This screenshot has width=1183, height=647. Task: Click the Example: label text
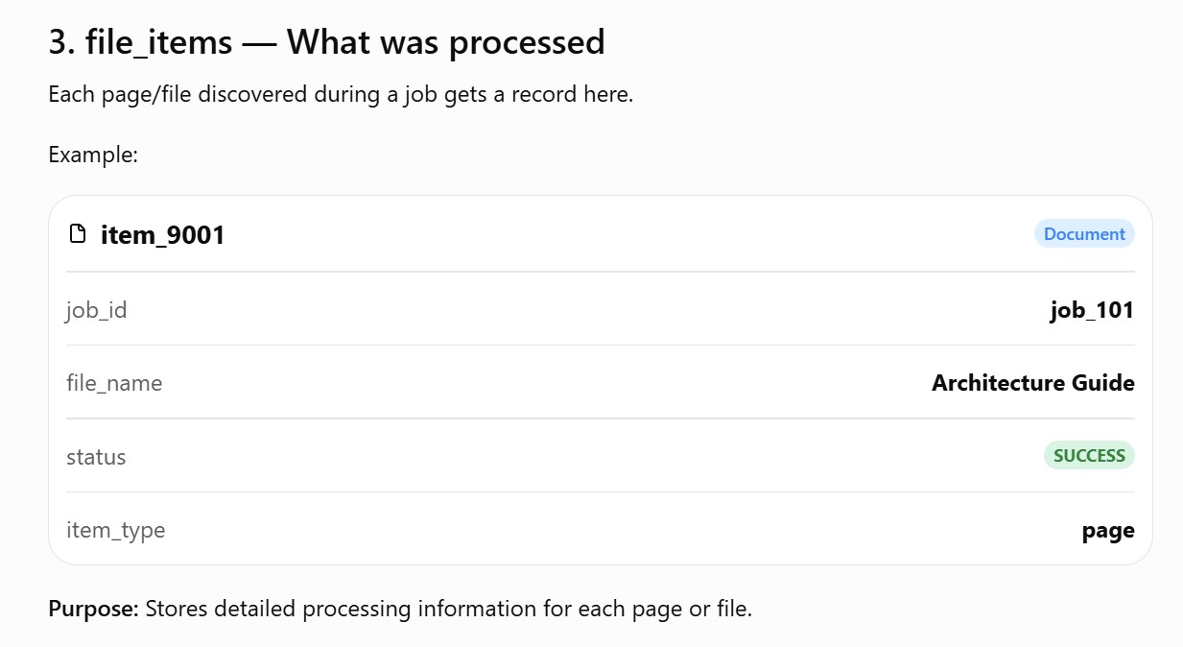pyautogui.click(x=94, y=154)
